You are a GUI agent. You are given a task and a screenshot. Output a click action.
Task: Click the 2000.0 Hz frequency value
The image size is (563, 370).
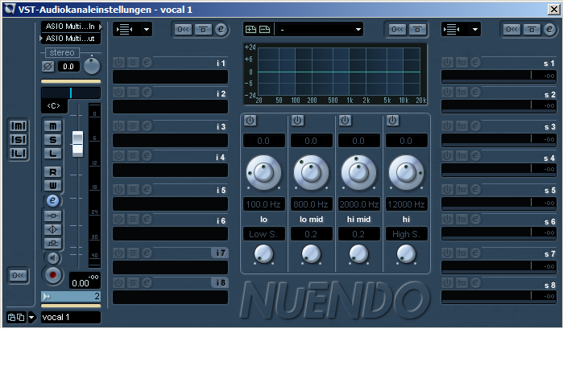[x=358, y=204]
